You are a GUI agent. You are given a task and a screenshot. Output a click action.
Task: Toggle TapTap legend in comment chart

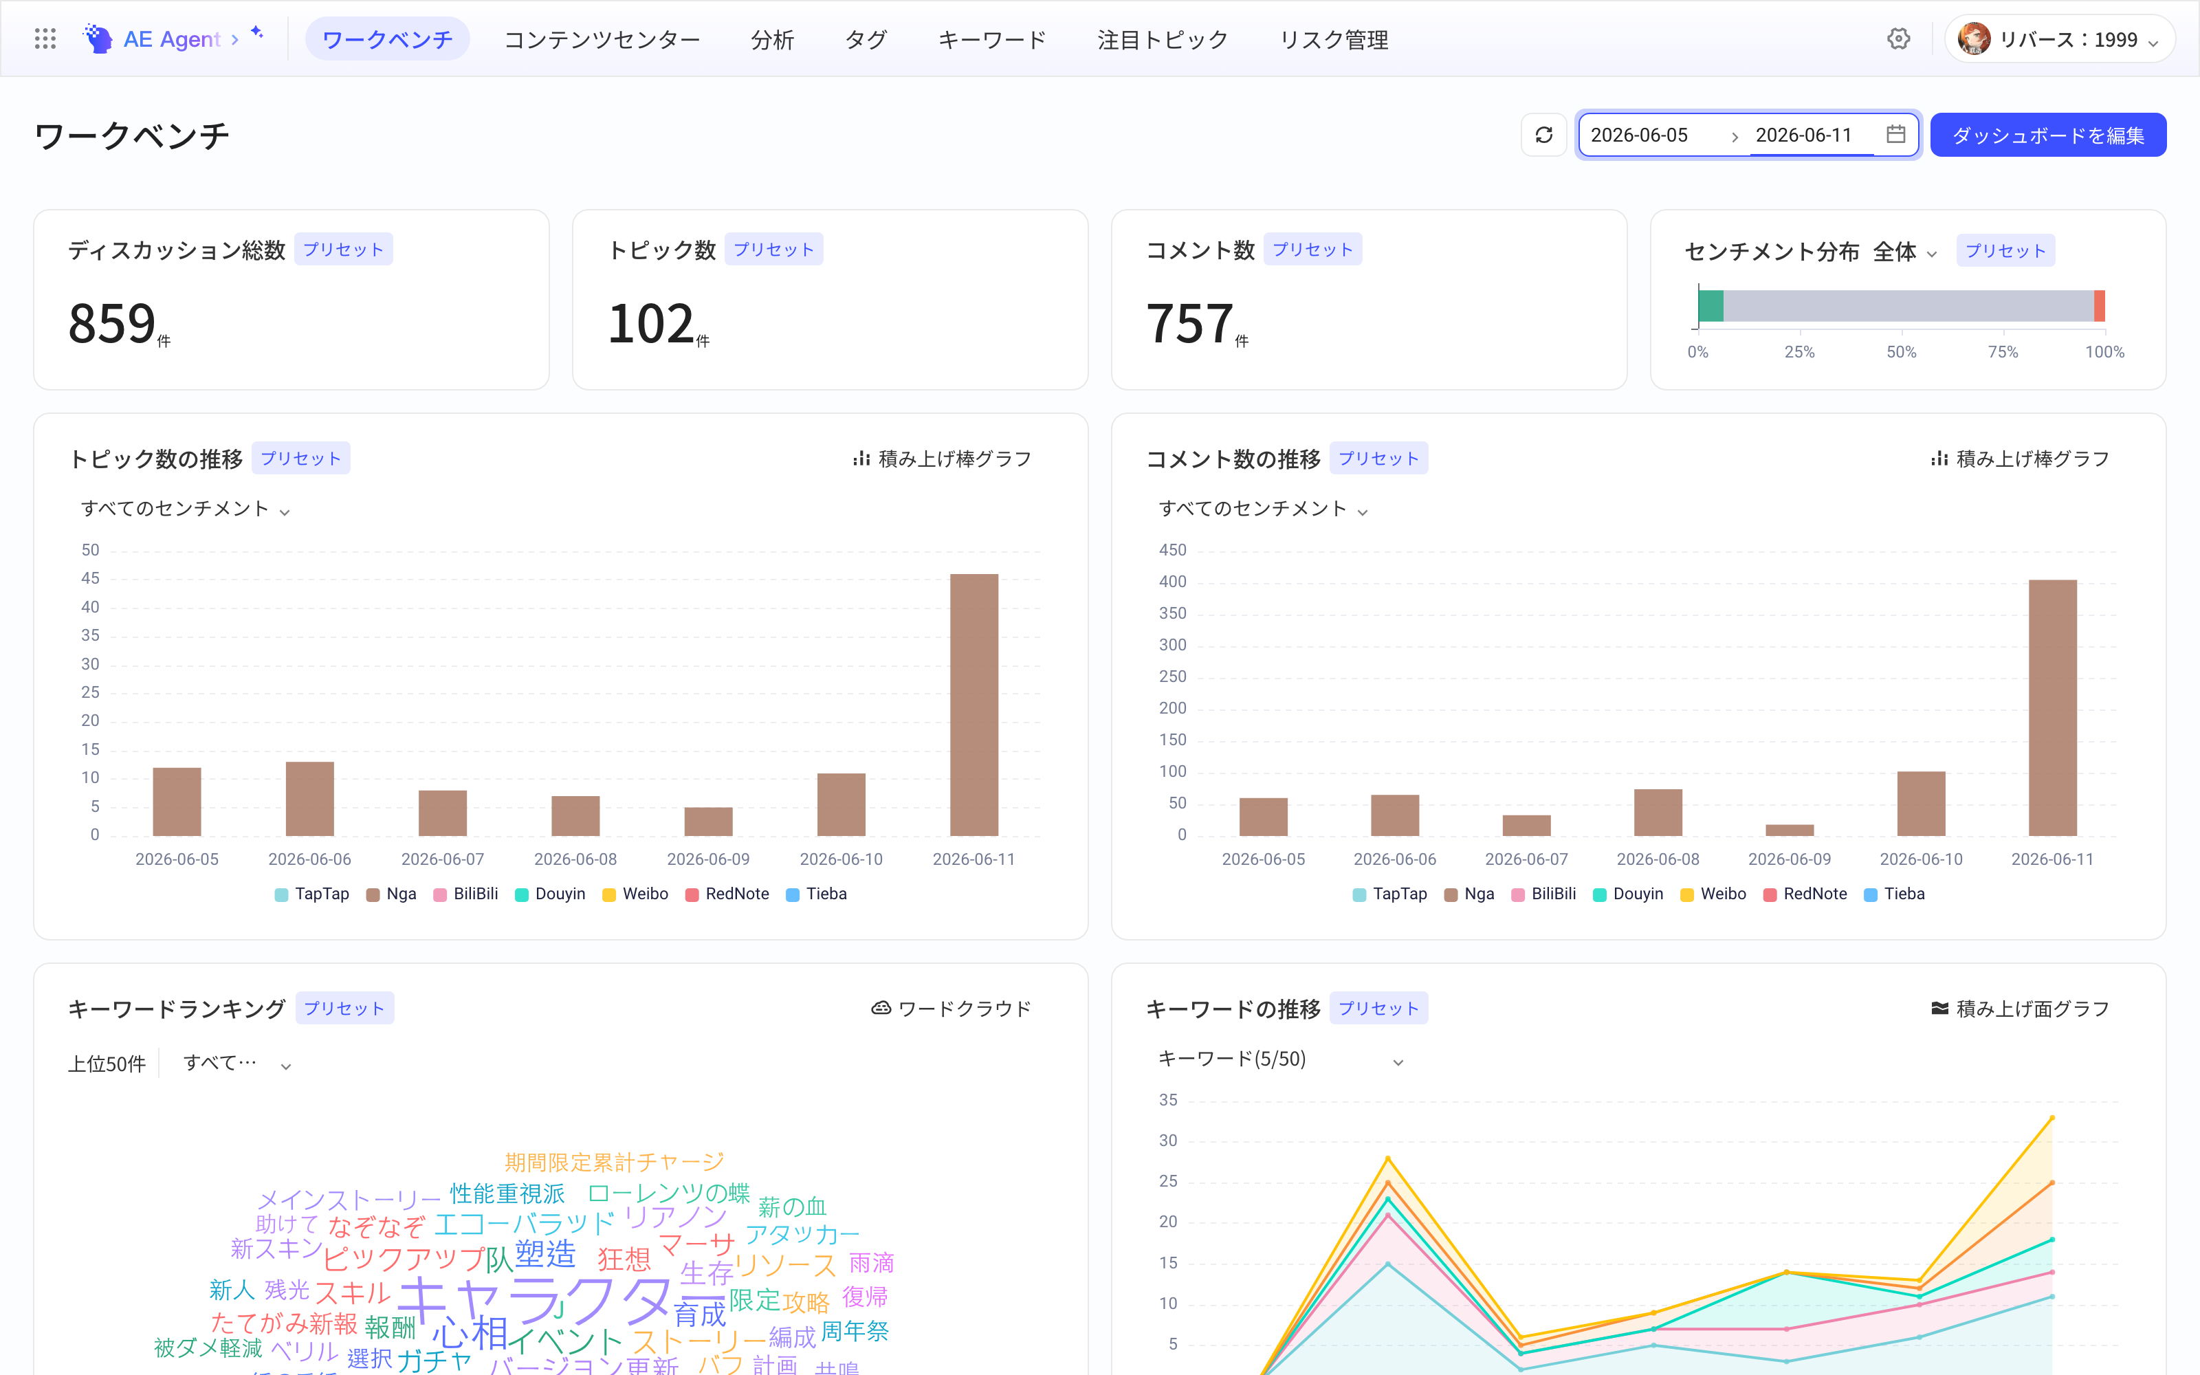pyautogui.click(x=1390, y=894)
